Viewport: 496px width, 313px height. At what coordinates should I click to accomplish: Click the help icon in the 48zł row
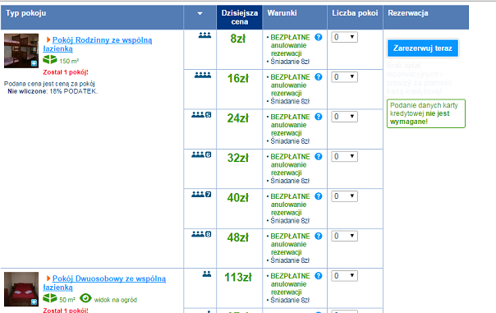tap(319, 236)
